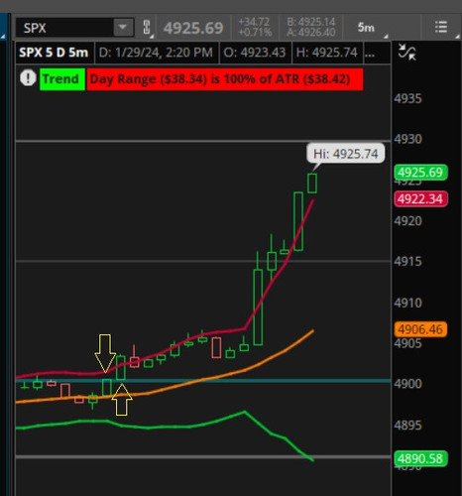Click the latest candle at the high
The image size is (462, 496).
pos(312,184)
